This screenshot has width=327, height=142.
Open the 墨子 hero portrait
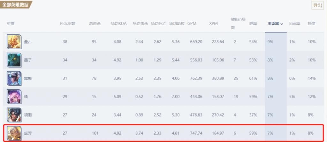click(x=14, y=60)
